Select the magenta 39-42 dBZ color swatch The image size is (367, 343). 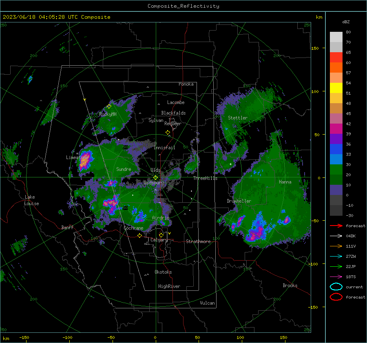[x=336, y=129]
